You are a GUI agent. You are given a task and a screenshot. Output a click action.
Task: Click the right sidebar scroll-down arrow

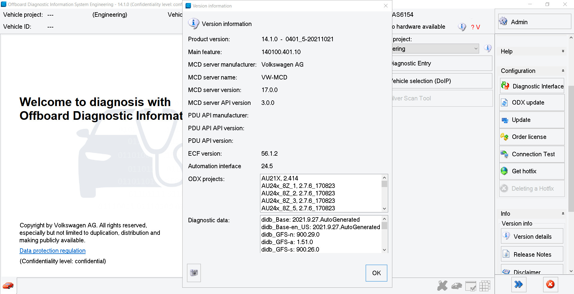[x=571, y=271]
